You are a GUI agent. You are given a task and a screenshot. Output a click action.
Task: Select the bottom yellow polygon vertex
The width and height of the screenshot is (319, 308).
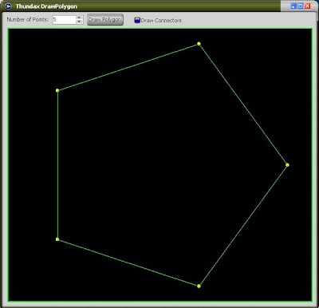tap(199, 286)
